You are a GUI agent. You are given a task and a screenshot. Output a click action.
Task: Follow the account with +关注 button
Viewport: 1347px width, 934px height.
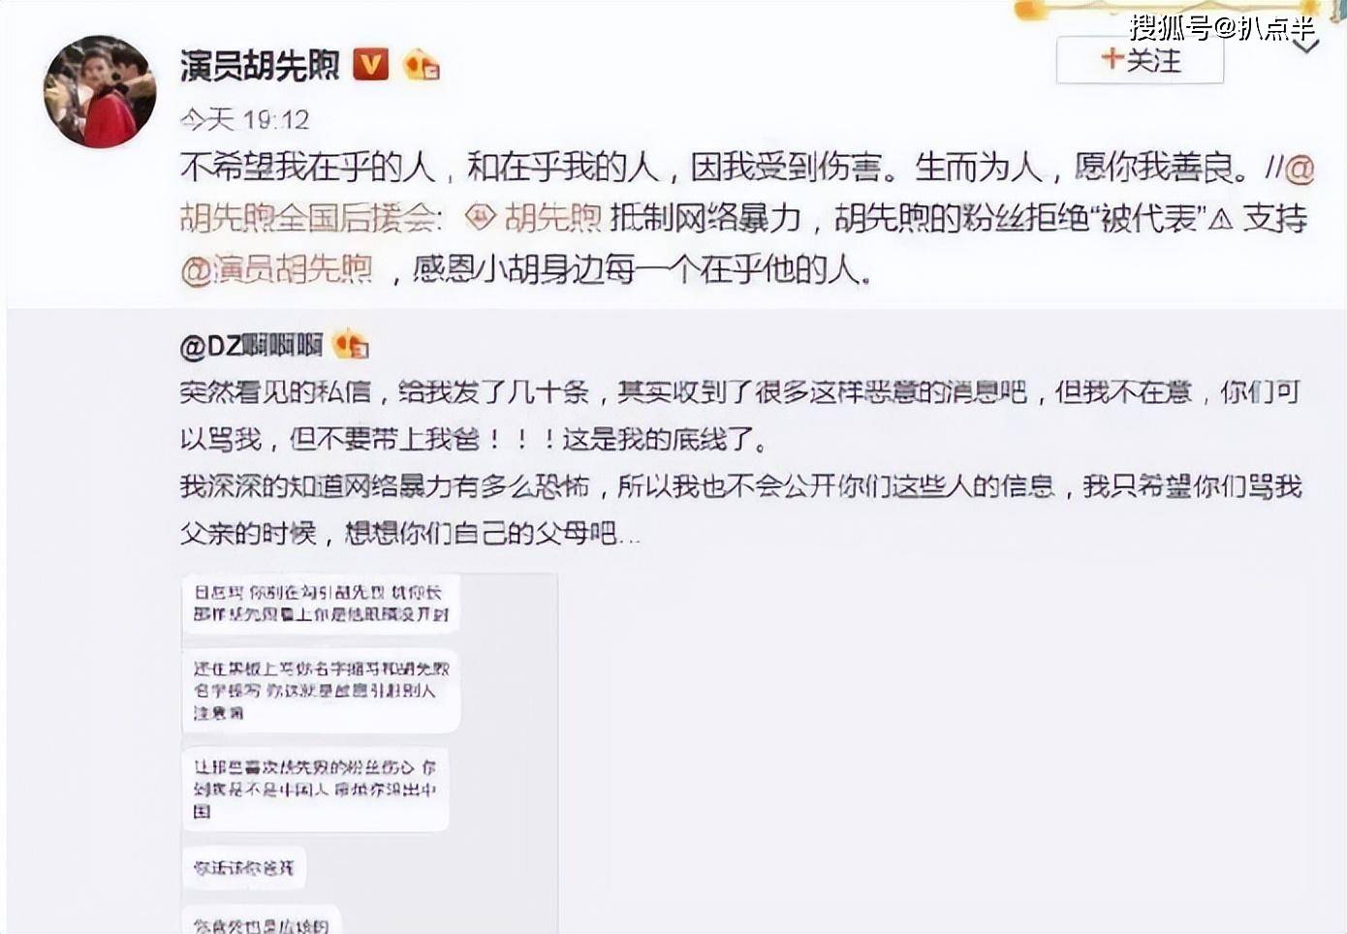[x=1140, y=60]
